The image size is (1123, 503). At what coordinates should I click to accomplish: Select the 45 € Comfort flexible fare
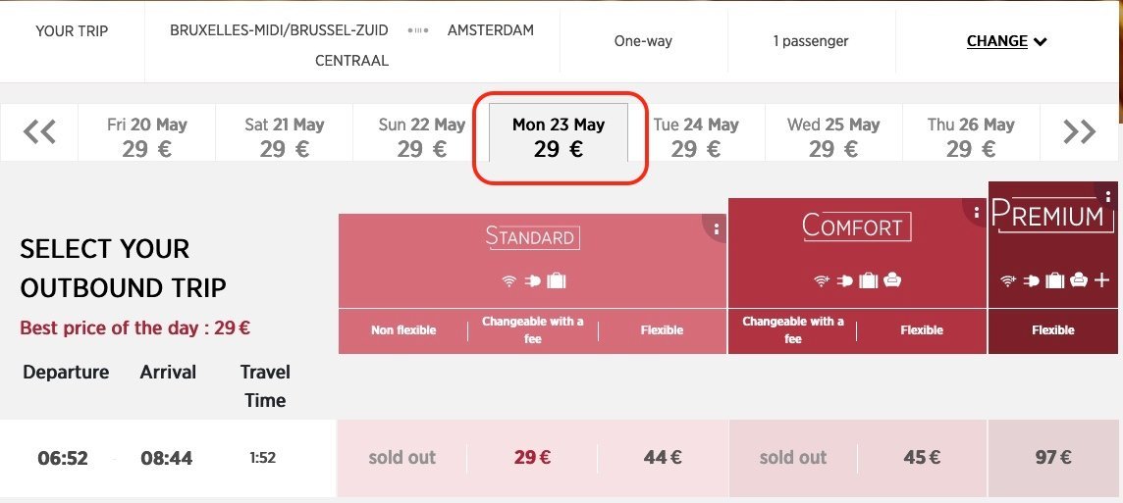(921, 457)
